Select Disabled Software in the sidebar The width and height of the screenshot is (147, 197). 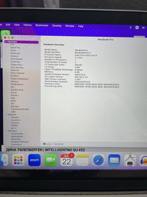[x=20, y=142]
